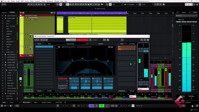
Task: Switch to the Inspector tab
Action: (x=4, y=12)
